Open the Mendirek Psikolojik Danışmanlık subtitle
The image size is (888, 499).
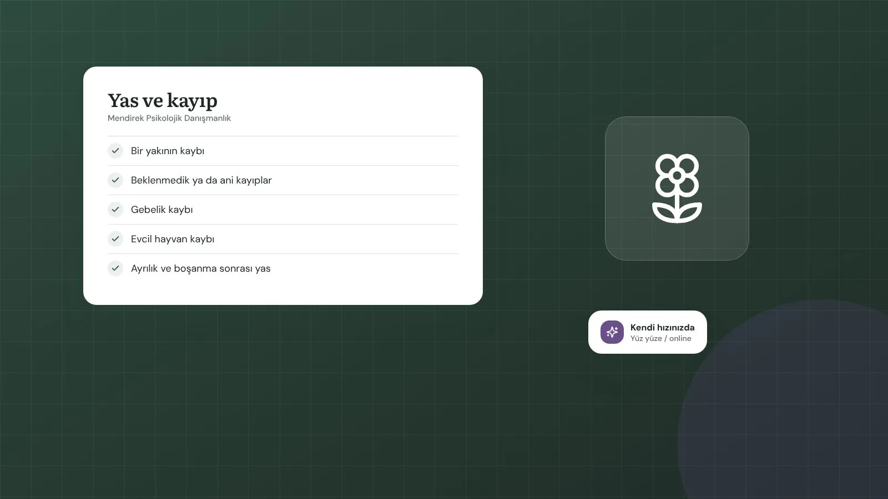coord(169,118)
